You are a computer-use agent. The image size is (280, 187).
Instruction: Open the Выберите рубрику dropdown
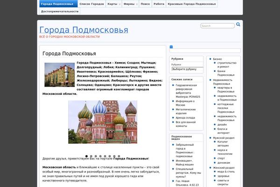(x=187, y=69)
